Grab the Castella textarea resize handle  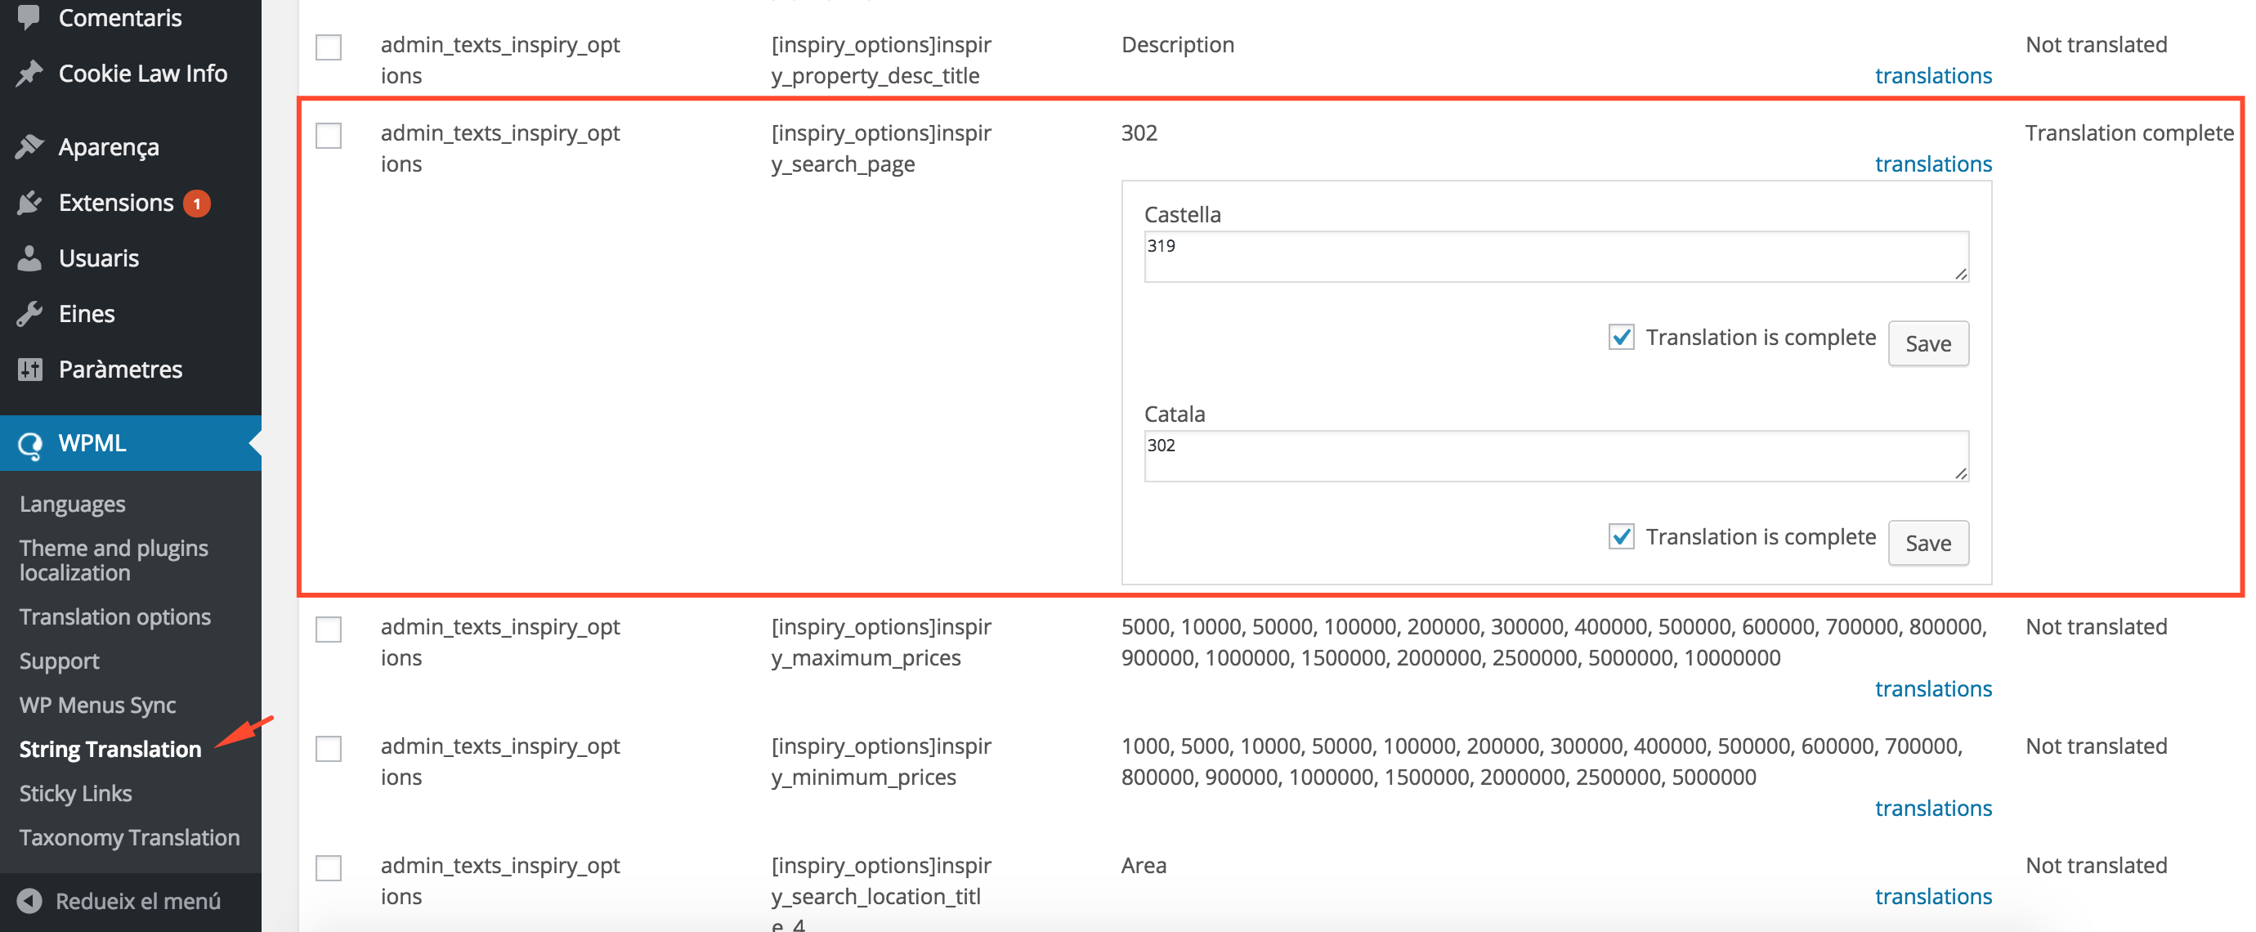tap(1960, 274)
